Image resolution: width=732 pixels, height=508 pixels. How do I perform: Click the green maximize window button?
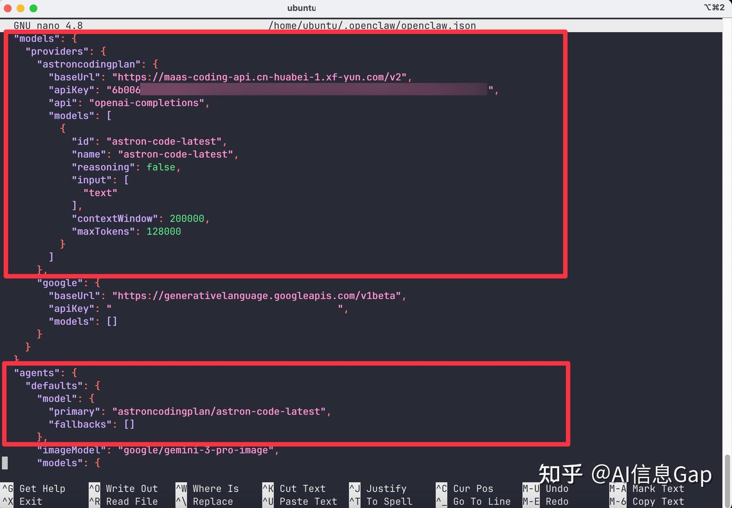pyautogui.click(x=34, y=8)
